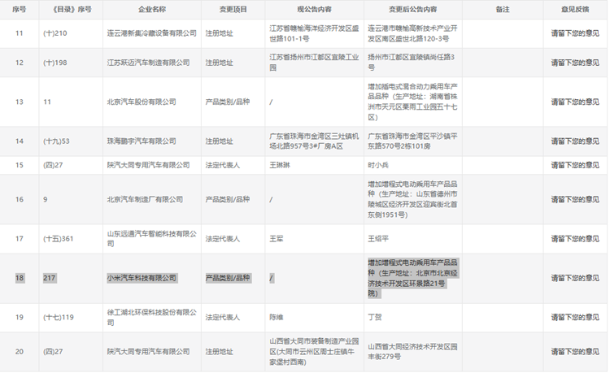Viewport: 610px width, 373px height.
Task: Click catalog number (十九)53
Action: [56, 141]
